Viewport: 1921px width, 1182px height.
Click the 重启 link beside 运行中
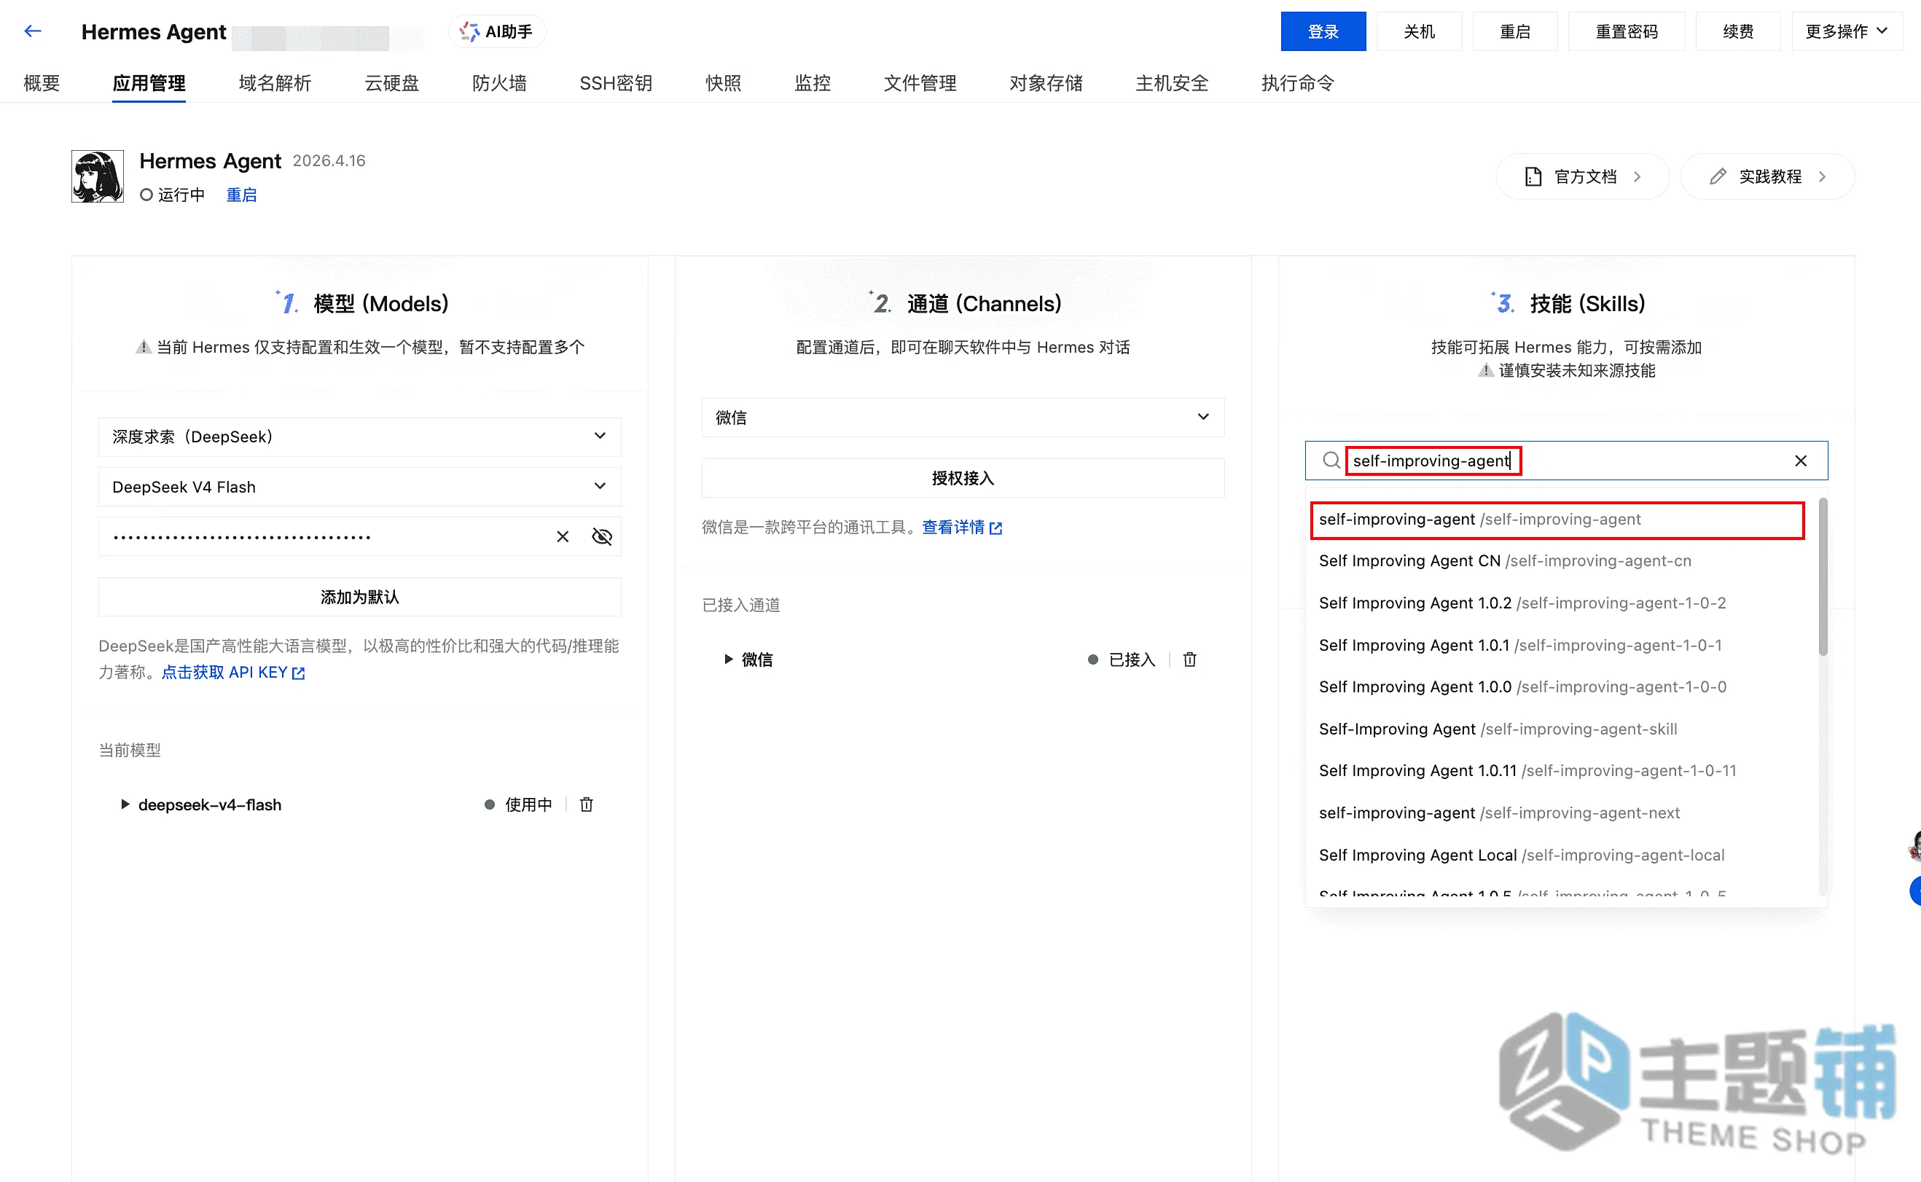241,195
